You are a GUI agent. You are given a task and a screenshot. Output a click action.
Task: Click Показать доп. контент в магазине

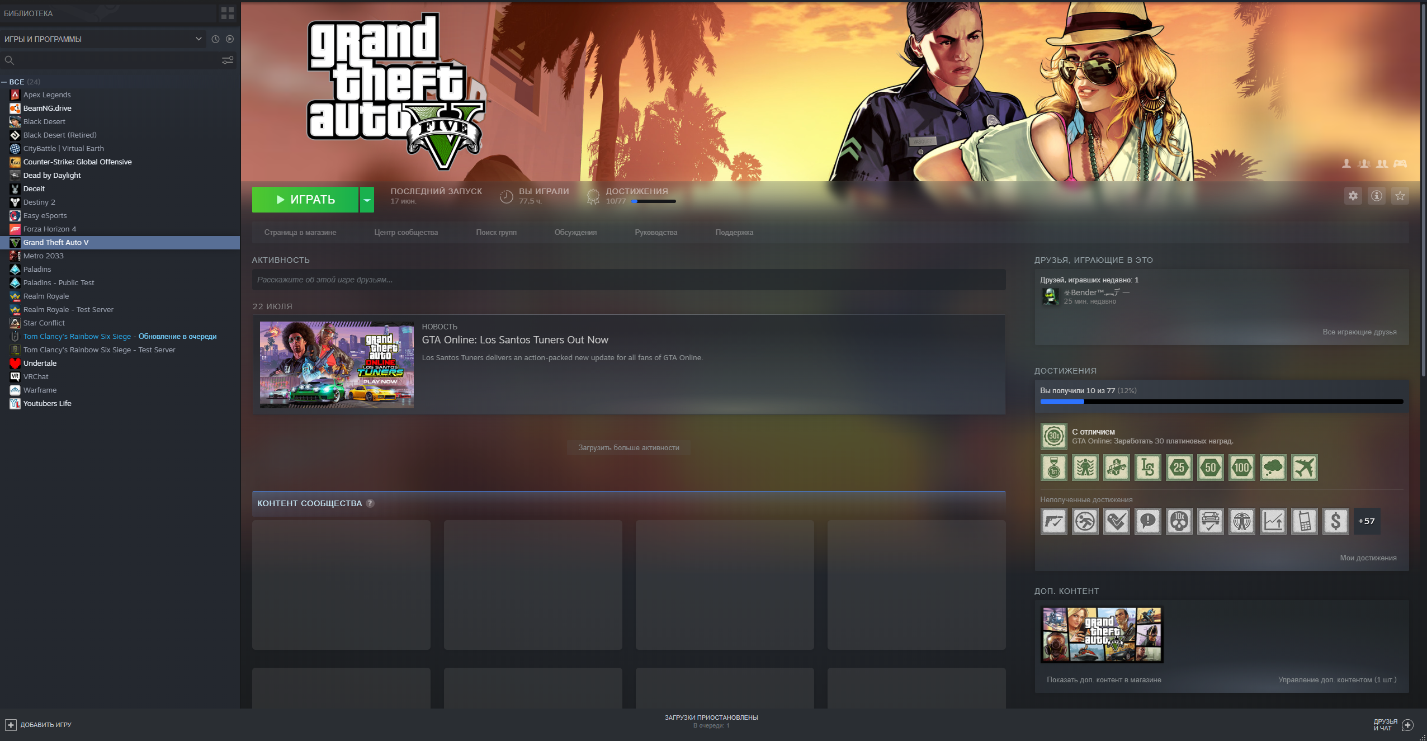(1104, 679)
